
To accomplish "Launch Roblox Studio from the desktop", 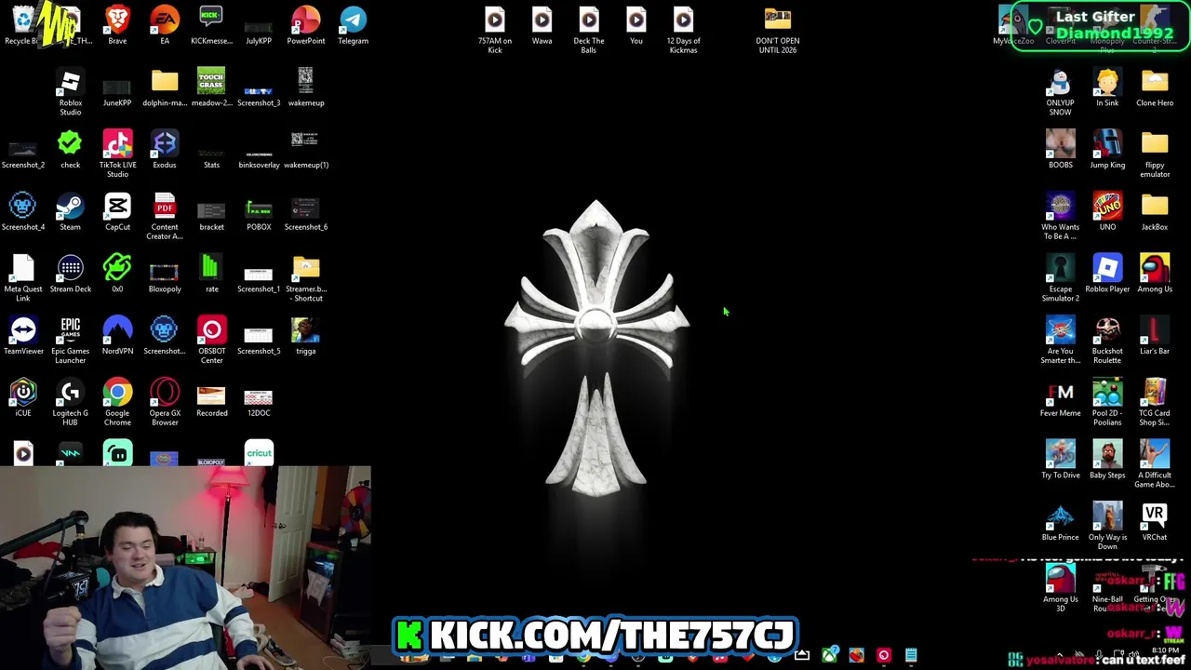I will pos(71,91).
